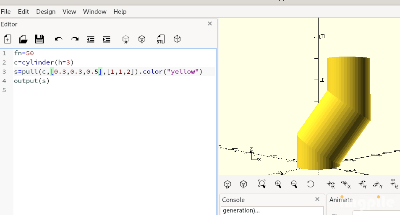The height and width of the screenshot is (215, 400).
Task: Set the view to the +Y axis
Action: (362, 184)
